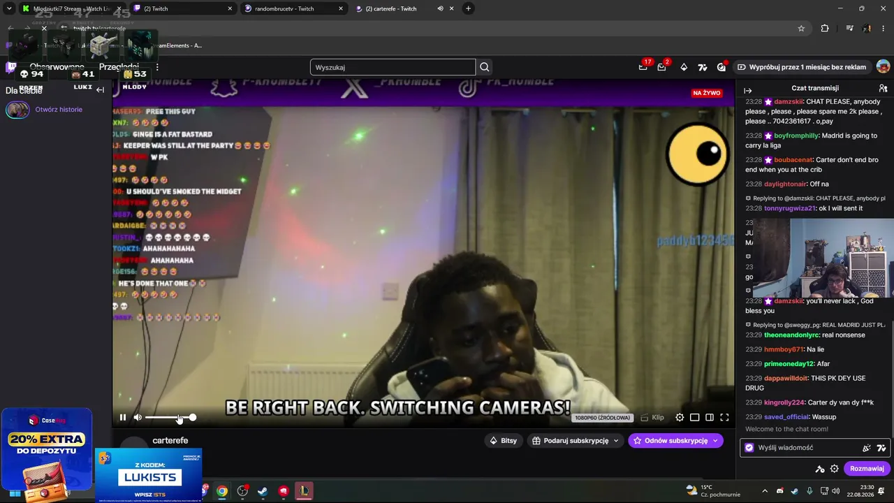
Task: Click chat username kingrolly224
Action: (784, 402)
